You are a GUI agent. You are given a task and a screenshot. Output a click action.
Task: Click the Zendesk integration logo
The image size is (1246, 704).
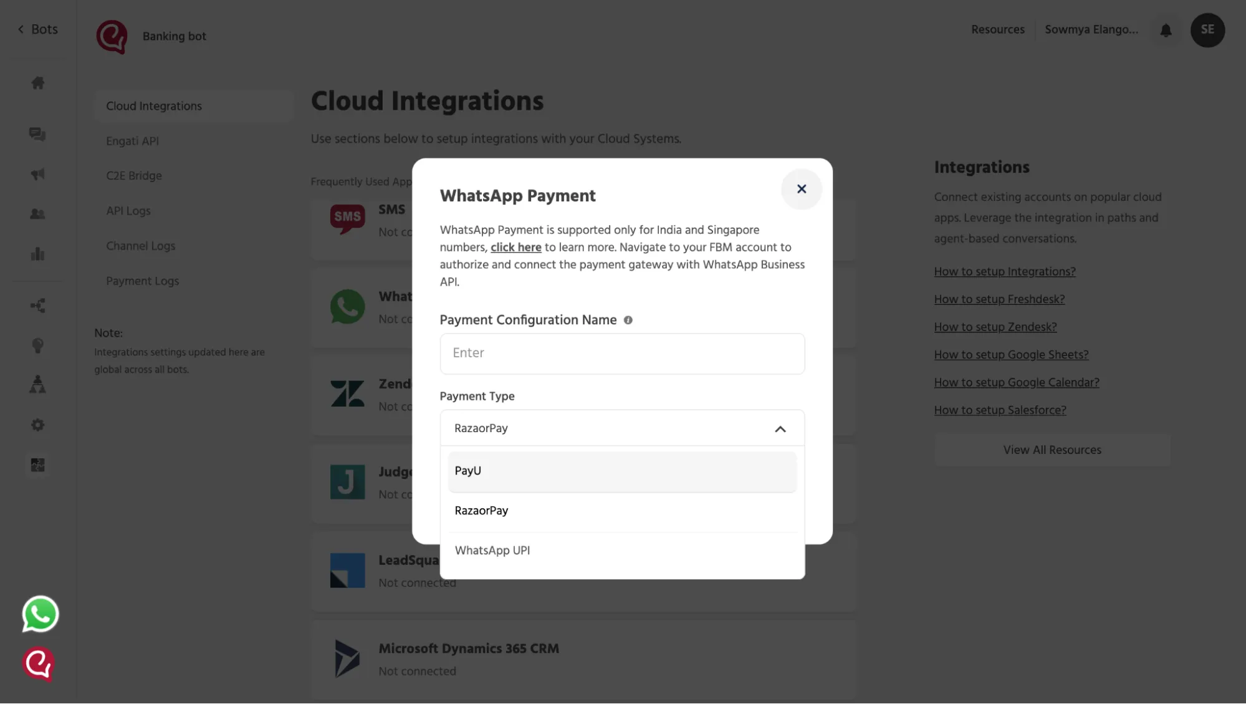[348, 393]
